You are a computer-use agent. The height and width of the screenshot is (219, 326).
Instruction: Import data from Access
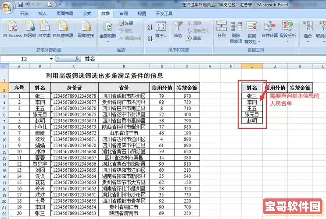point(12,29)
